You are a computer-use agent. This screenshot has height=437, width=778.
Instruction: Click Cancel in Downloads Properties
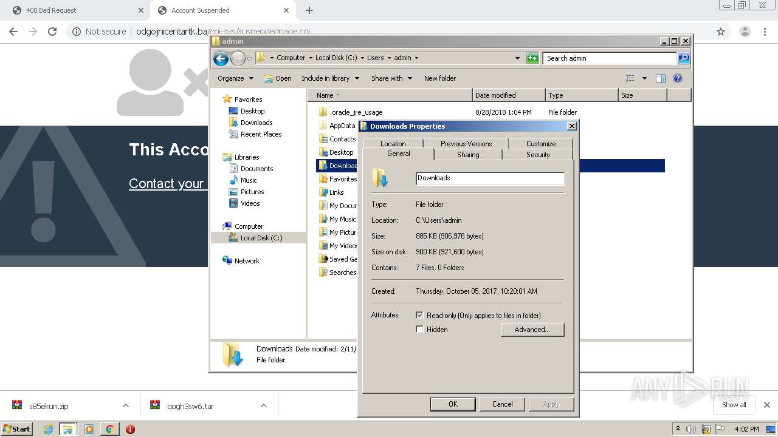point(502,404)
